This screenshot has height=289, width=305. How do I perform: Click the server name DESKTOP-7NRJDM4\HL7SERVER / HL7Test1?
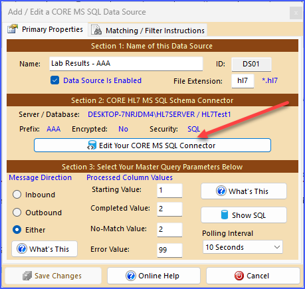tap(159, 114)
